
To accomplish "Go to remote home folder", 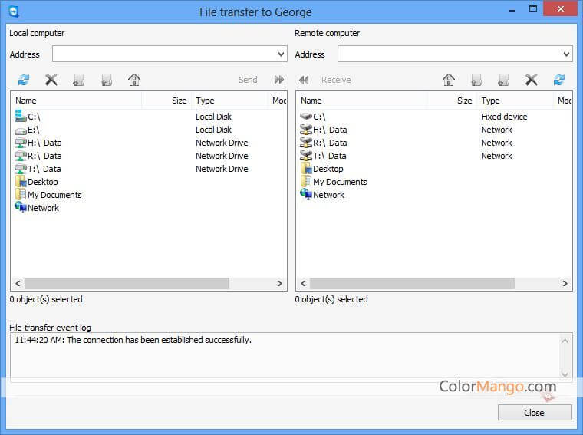I will pyautogui.click(x=449, y=80).
